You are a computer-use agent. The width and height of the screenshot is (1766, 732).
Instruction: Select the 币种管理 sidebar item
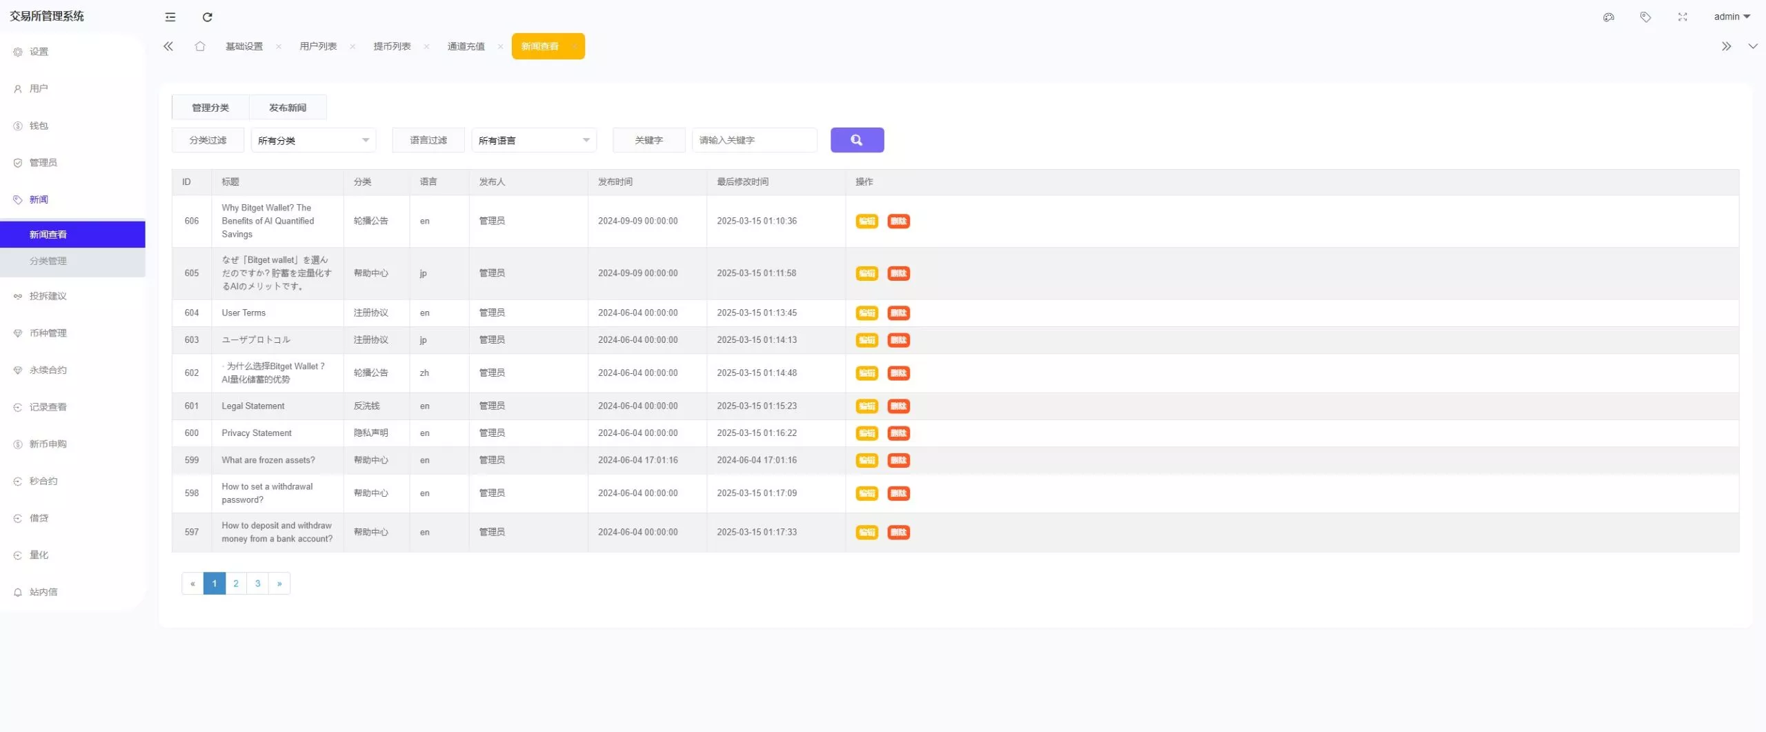pyautogui.click(x=48, y=333)
